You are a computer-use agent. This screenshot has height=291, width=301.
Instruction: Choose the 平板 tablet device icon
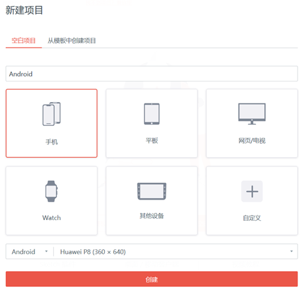tap(152, 114)
